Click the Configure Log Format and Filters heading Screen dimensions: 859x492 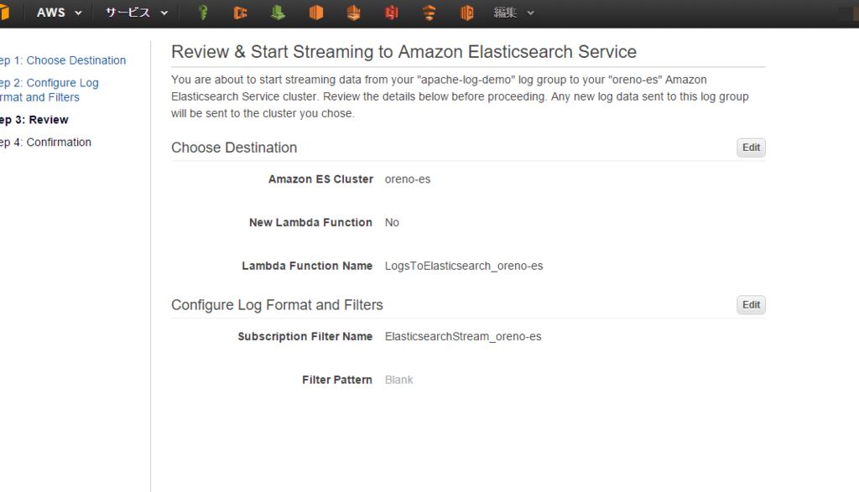pos(277,305)
